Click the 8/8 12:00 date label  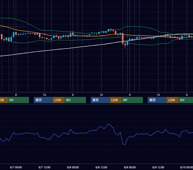[x=101, y=167]
